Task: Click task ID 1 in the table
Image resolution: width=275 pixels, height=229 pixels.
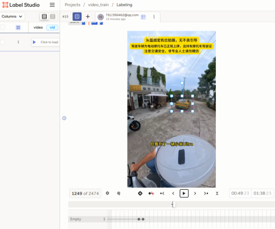Action: 18,42
